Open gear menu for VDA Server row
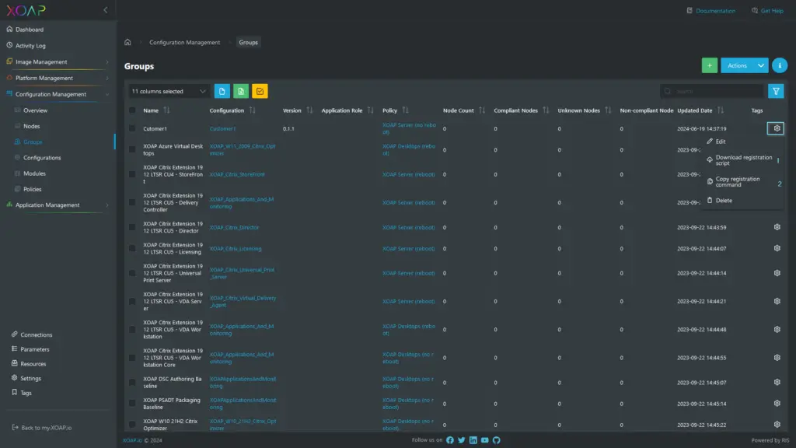The width and height of the screenshot is (796, 448). 777,301
